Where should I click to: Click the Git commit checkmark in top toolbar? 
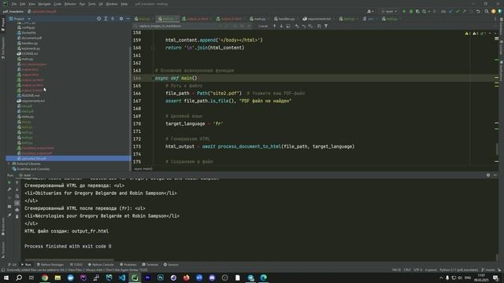click(x=458, y=11)
